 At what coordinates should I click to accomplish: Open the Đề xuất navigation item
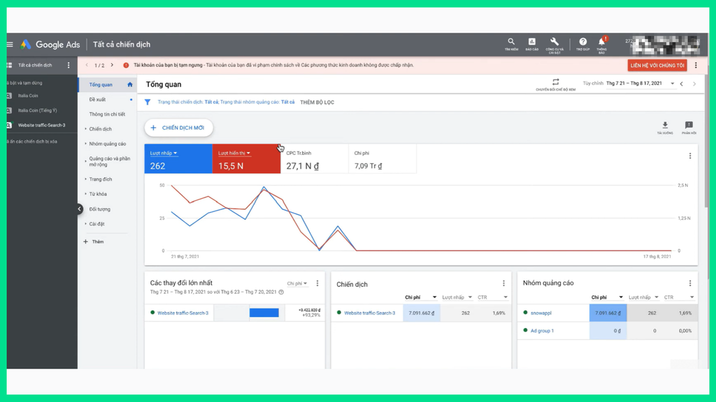[97, 99]
